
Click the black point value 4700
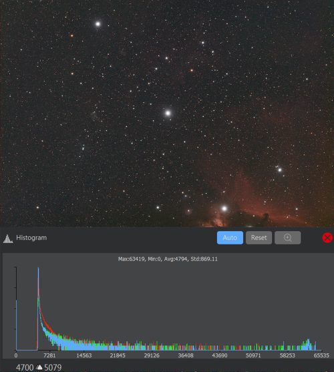point(25,367)
